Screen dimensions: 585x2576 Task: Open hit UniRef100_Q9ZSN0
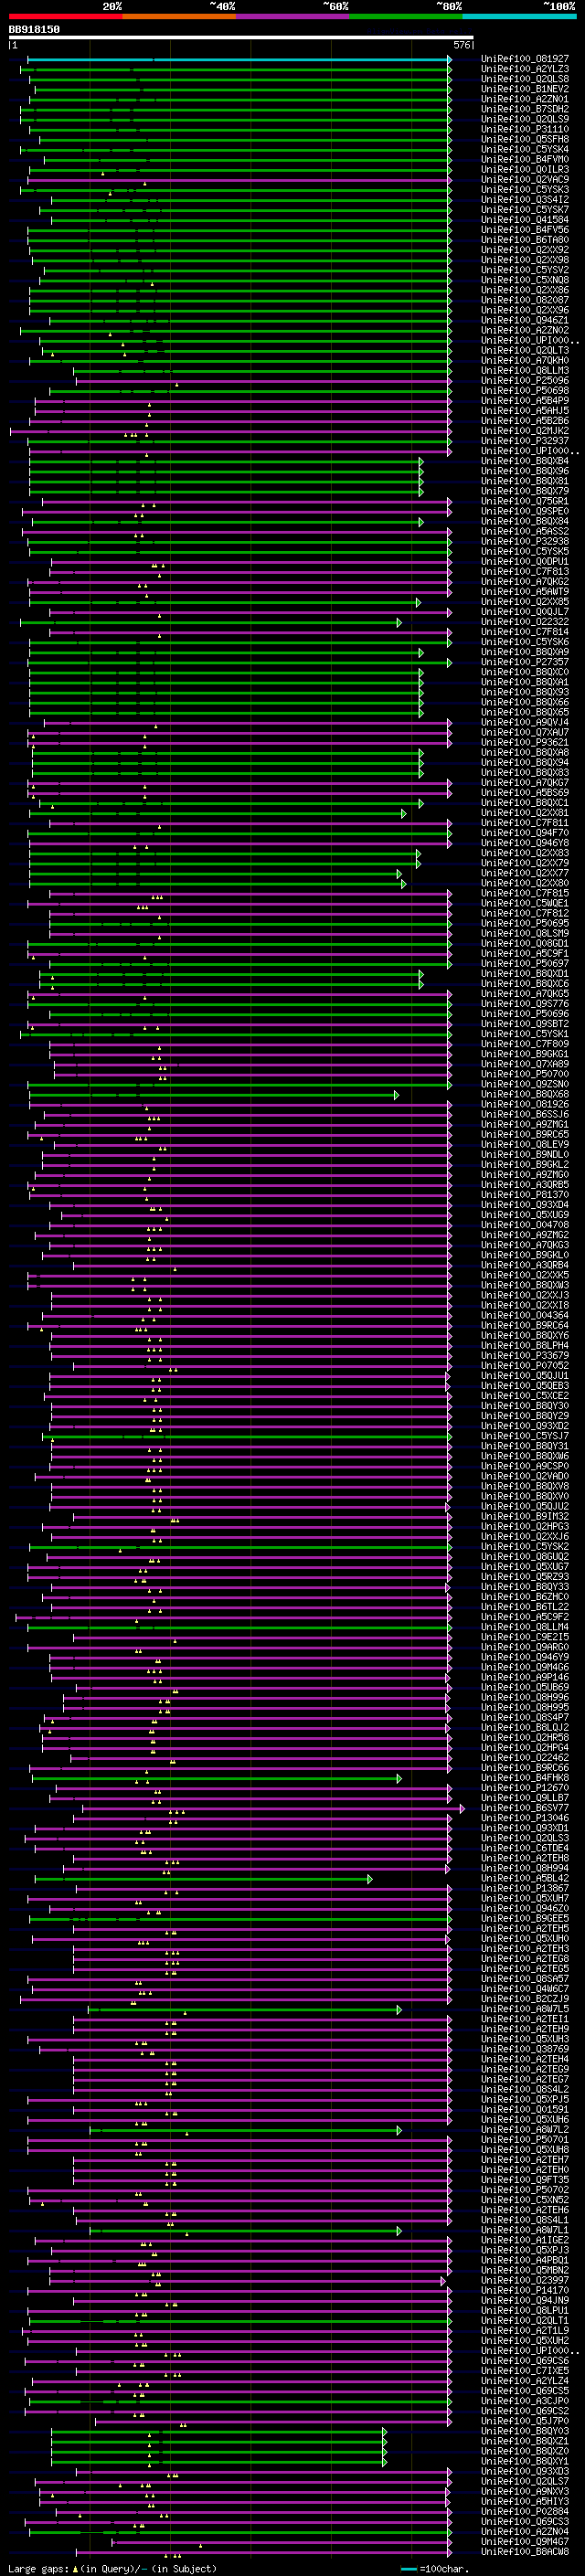(525, 1084)
